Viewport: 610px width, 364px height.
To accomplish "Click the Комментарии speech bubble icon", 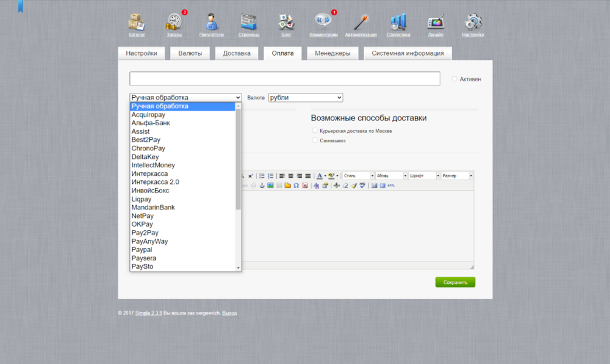I will point(323,22).
